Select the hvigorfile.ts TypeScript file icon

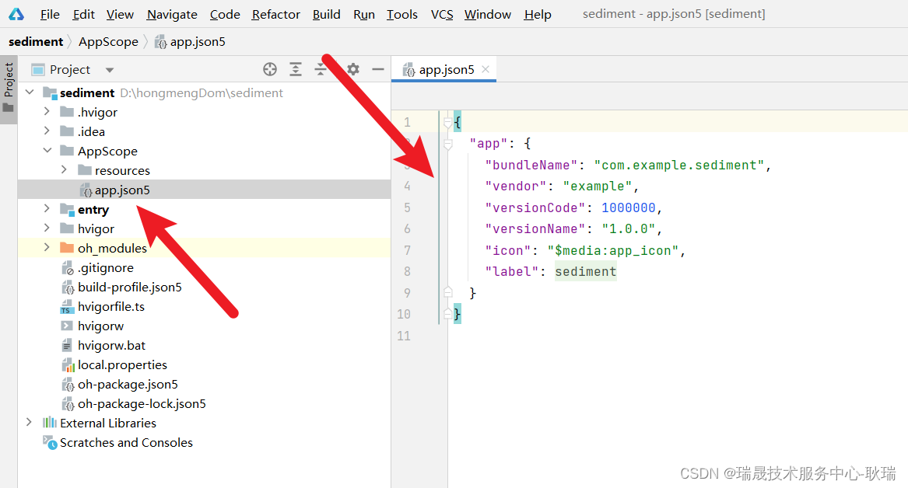tap(67, 307)
